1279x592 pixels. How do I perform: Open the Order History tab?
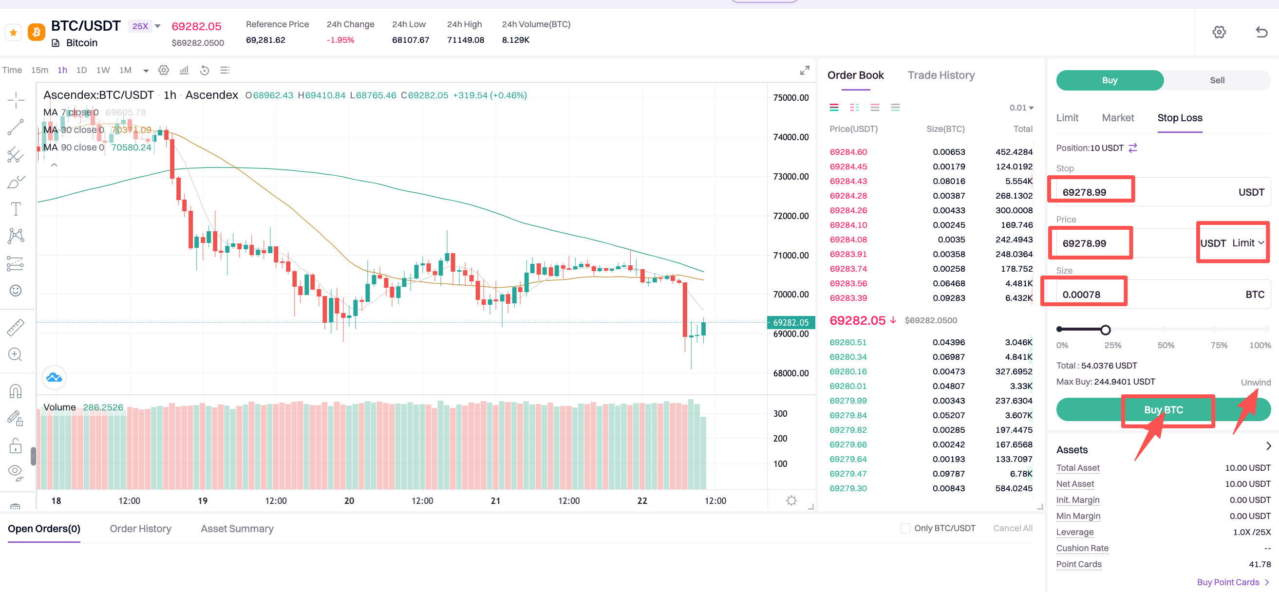point(140,529)
